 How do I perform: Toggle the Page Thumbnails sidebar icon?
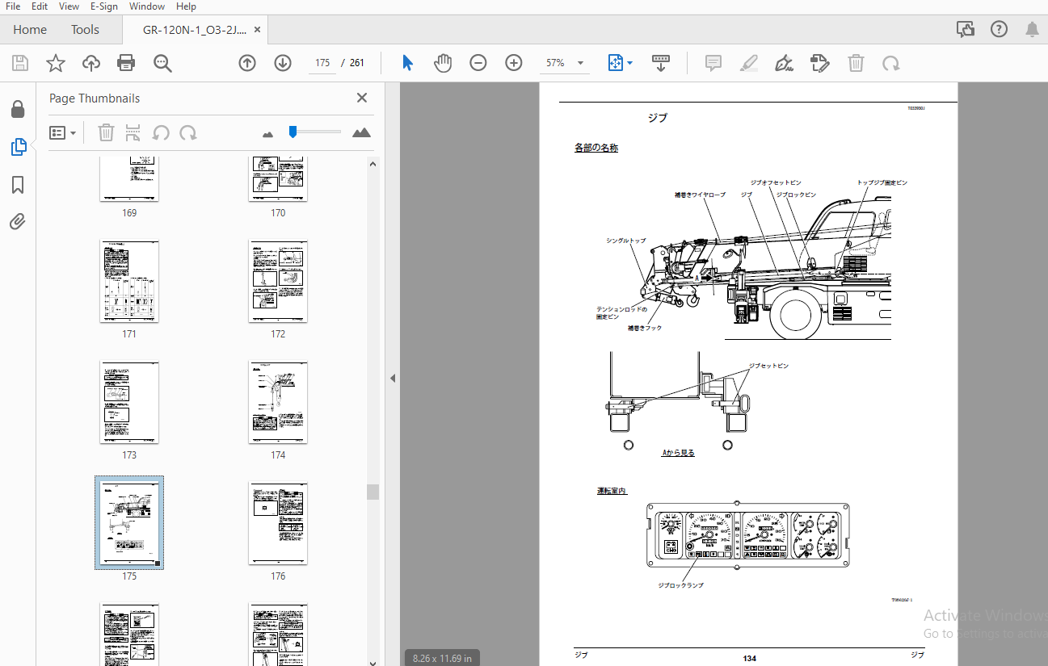18,147
